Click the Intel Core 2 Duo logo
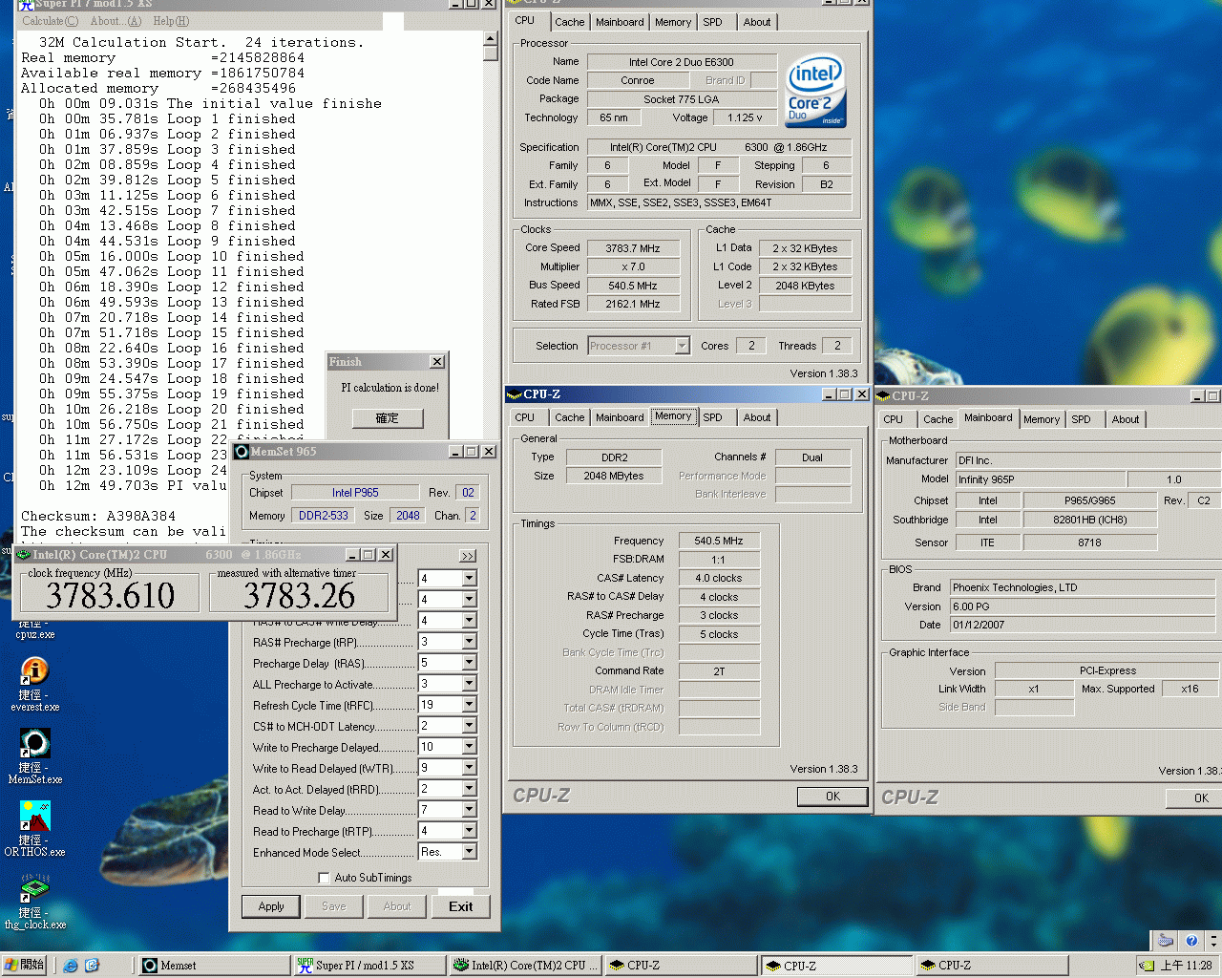The image size is (1222, 978). (x=816, y=91)
